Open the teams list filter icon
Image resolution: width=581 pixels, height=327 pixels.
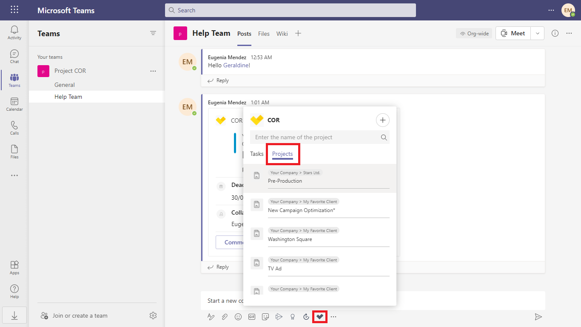[x=153, y=33]
